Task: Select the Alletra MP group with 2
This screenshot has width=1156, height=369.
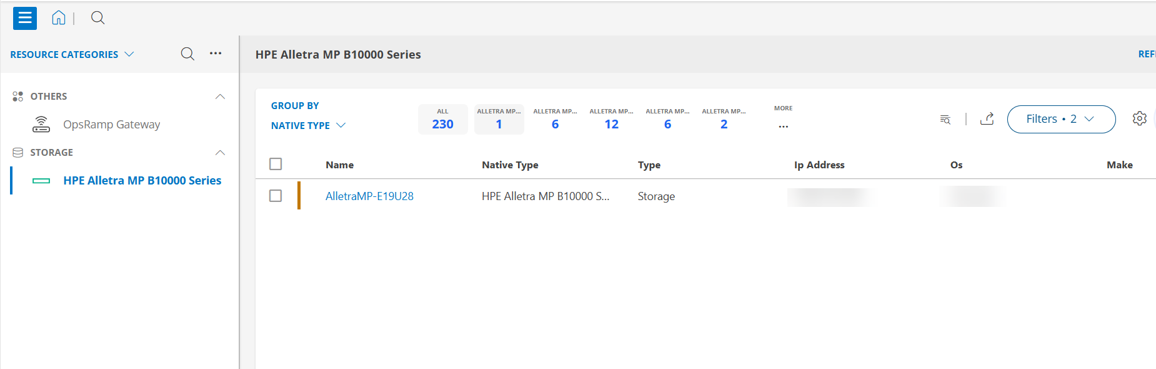Action: tap(724, 119)
